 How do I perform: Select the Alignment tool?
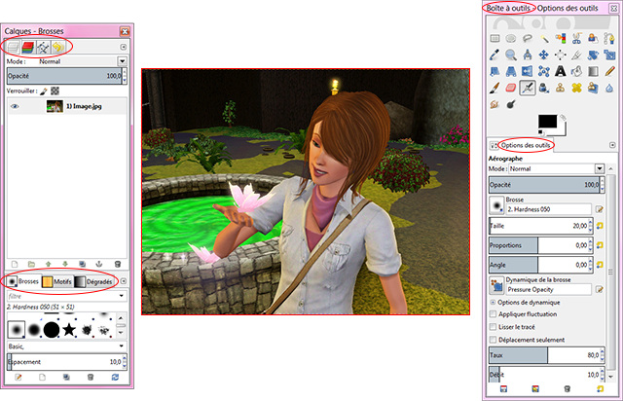click(x=561, y=55)
